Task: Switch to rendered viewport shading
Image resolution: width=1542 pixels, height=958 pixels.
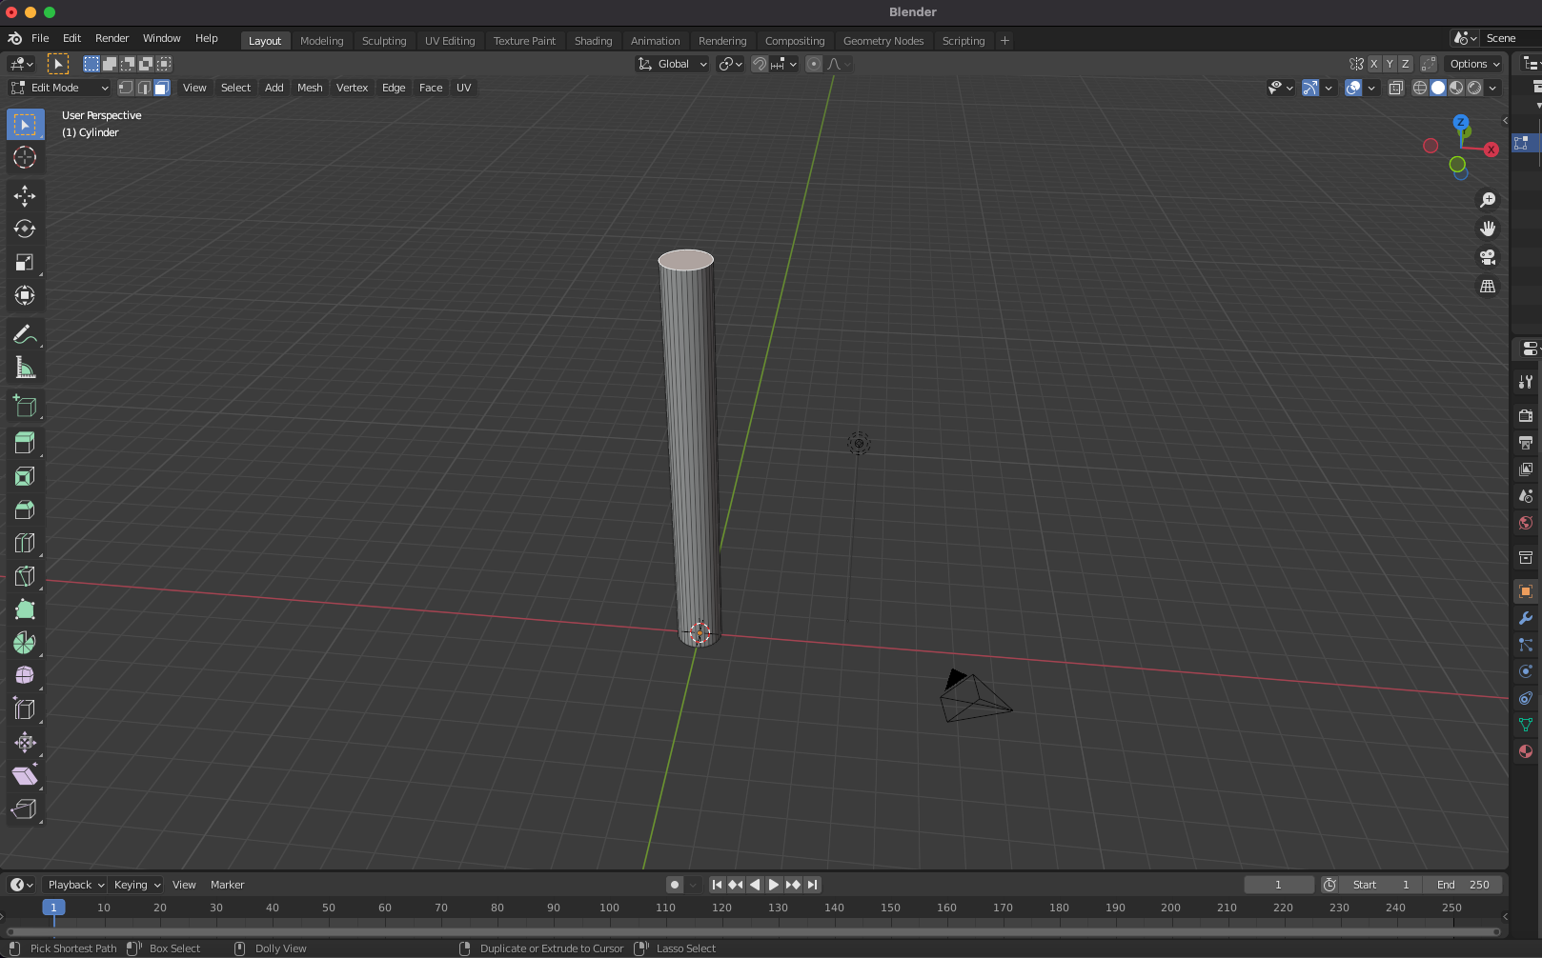Action: pos(1474,88)
